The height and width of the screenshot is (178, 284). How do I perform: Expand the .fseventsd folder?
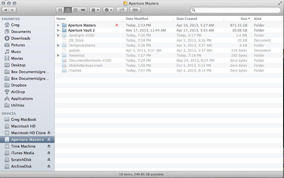click(x=58, y=56)
